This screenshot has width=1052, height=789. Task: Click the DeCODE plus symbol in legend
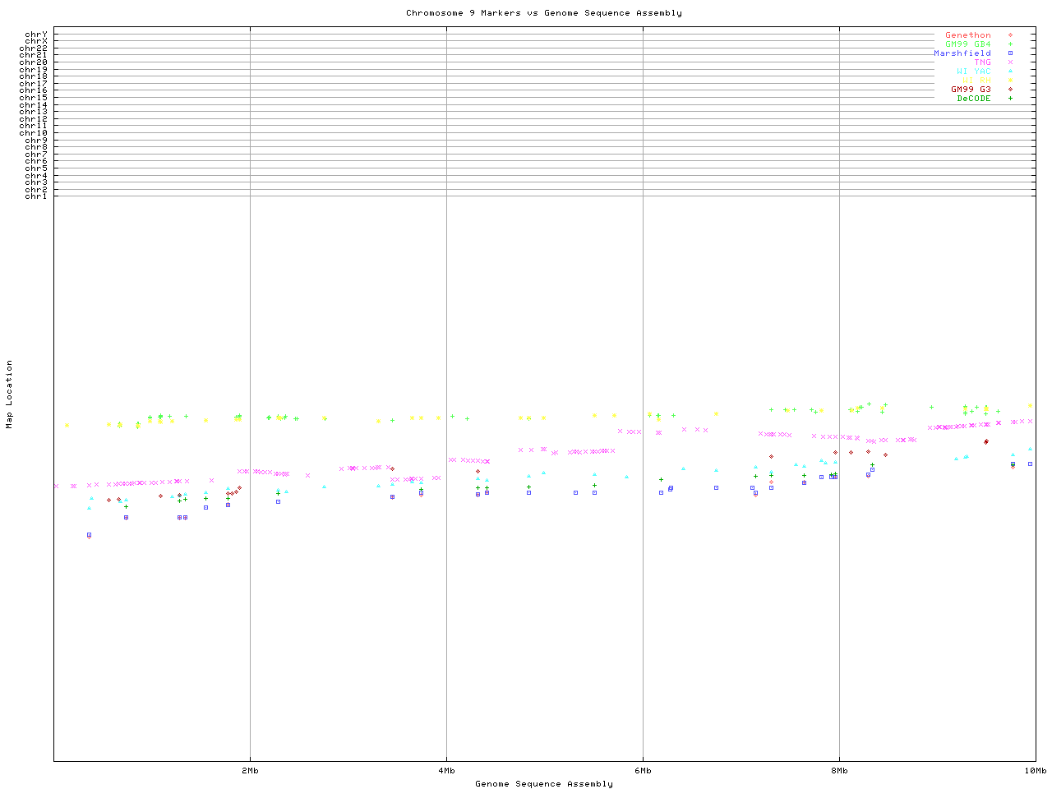tap(1010, 99)
